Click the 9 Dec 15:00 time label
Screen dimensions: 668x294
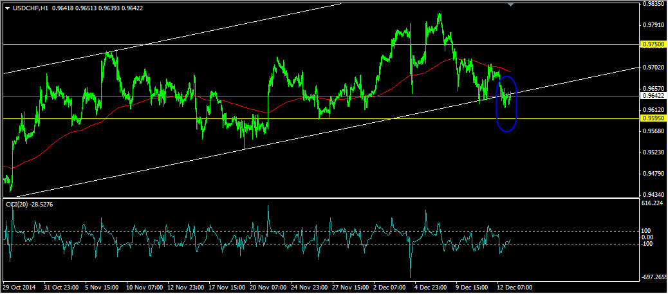point(472,288)
